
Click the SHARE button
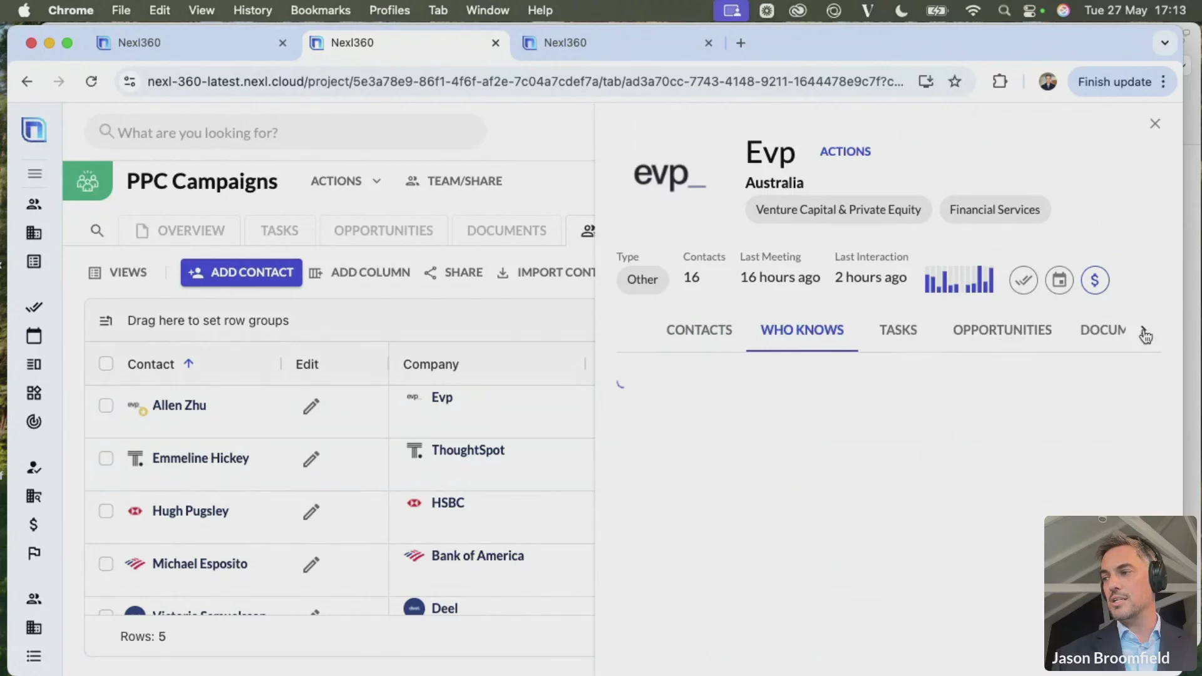(454, 272)
